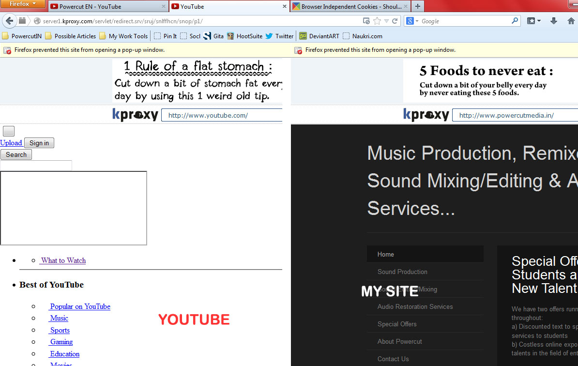Open the Naukri.com bookmark
The width and height of the screenshot is (578, 366).
(x=363, y=36)
